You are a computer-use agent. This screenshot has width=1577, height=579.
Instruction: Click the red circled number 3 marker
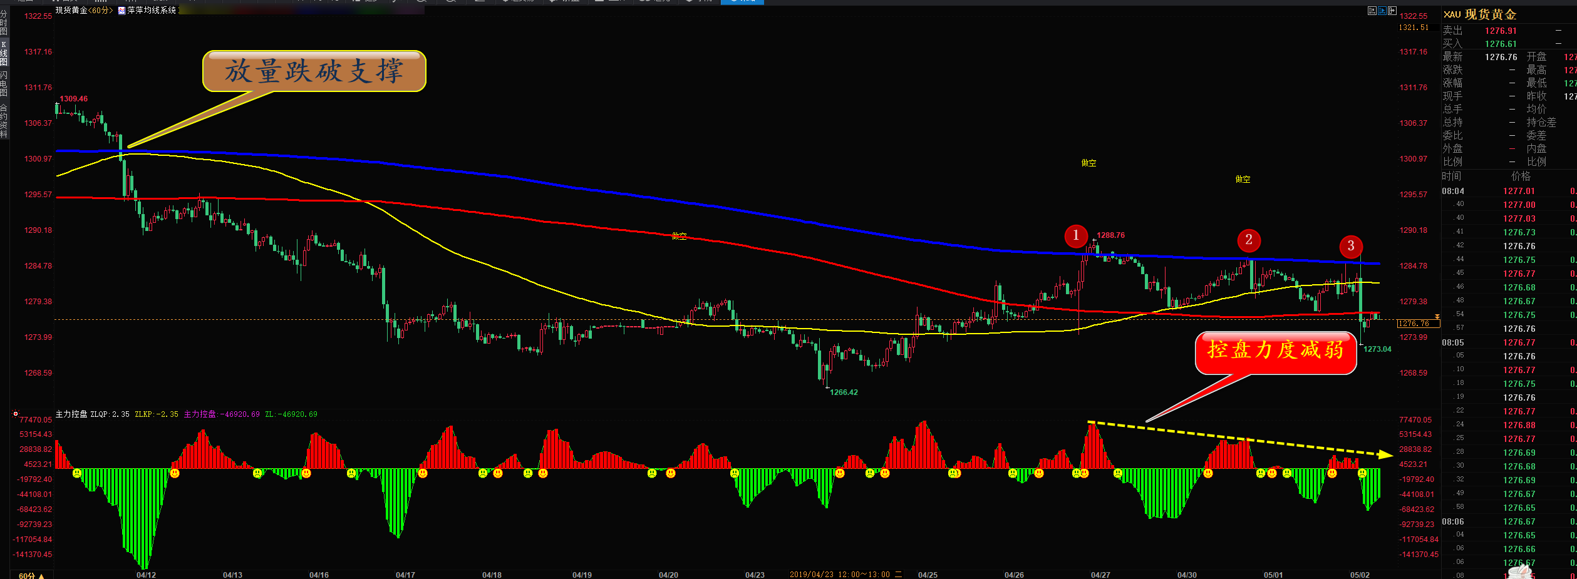click(x=1350, y=246)
